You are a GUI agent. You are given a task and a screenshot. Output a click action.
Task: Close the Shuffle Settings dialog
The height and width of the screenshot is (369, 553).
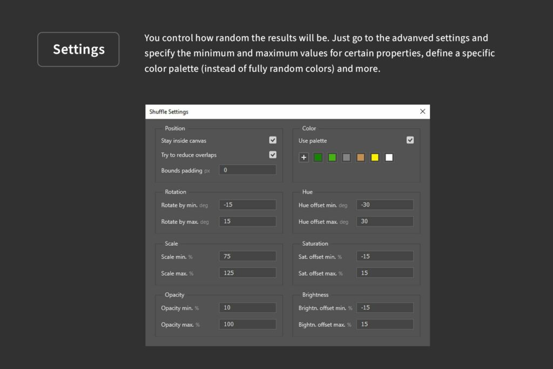[x=423, y=111]
